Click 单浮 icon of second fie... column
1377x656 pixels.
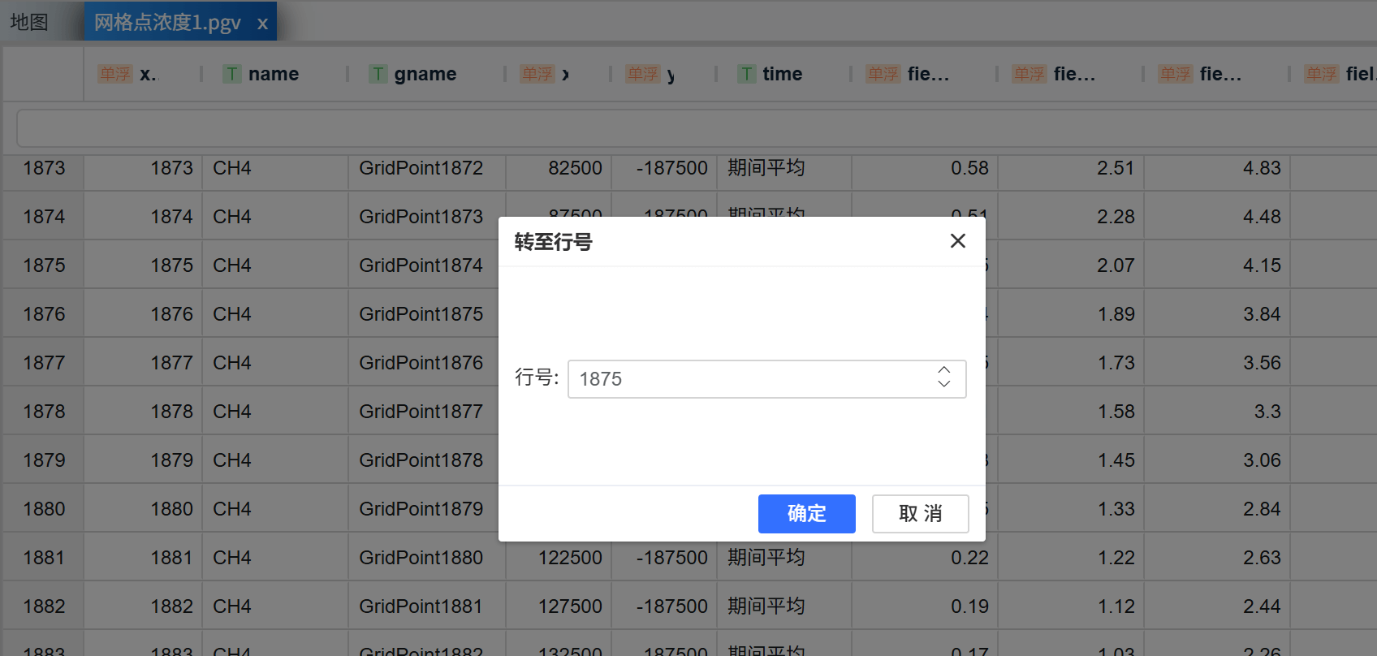tap(1029, 74)
